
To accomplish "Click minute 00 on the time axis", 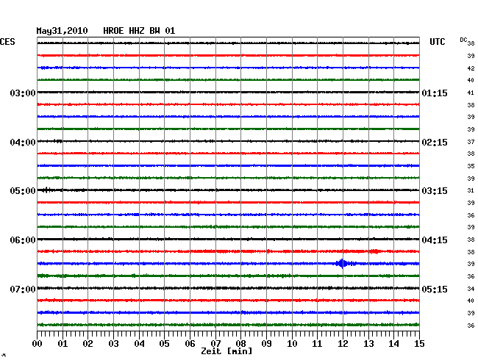I will 38,344.
